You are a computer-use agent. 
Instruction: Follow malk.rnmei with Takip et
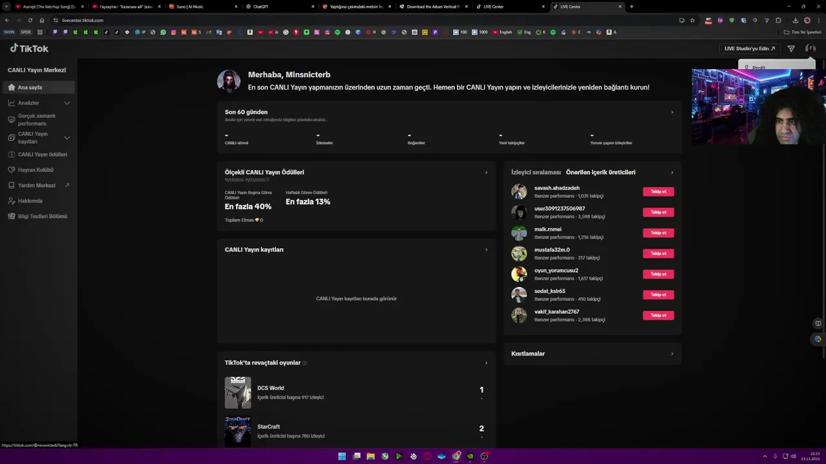click(658, 233)
